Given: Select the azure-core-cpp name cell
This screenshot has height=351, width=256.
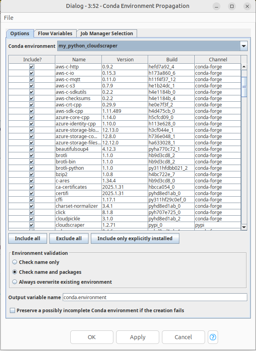Looking at the screenshot, I should pos(78,117).
